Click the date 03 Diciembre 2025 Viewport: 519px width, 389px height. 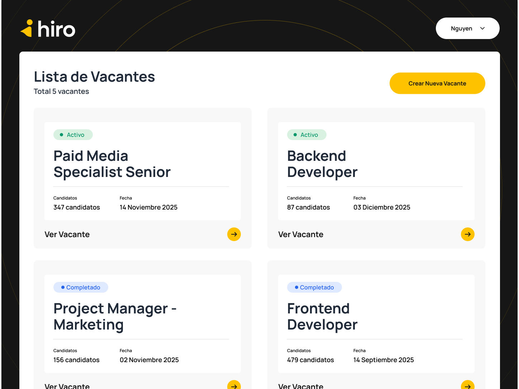pos(382,207)
